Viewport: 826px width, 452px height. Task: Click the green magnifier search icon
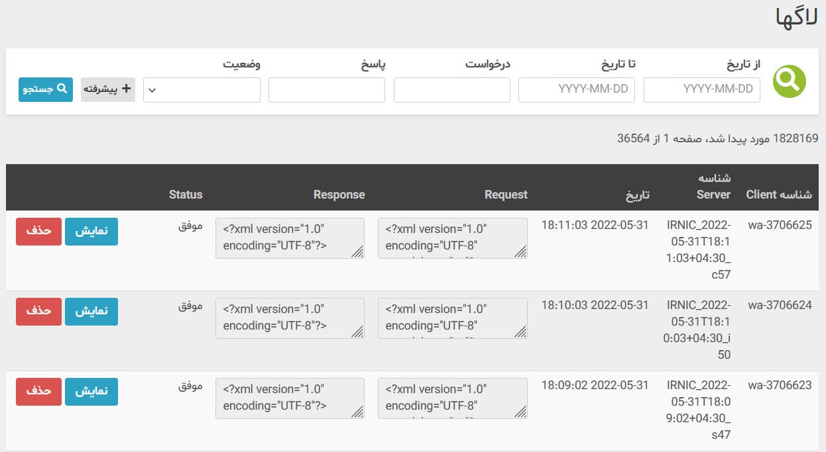click(790, 81)
